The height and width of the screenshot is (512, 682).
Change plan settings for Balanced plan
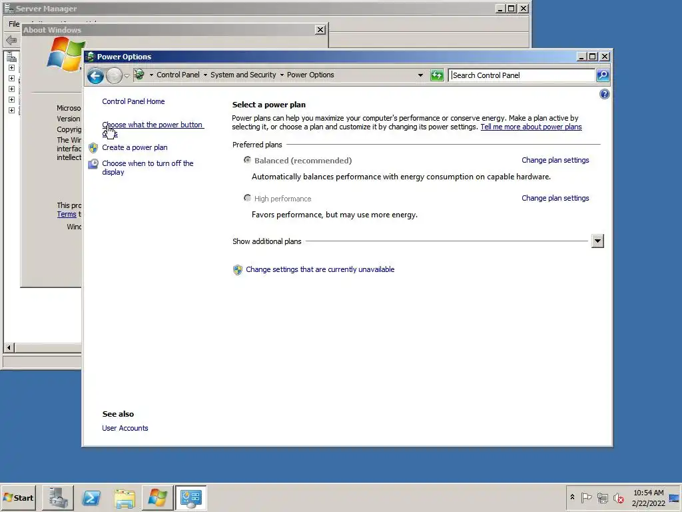pyautogui.click(x=555, y=160)
